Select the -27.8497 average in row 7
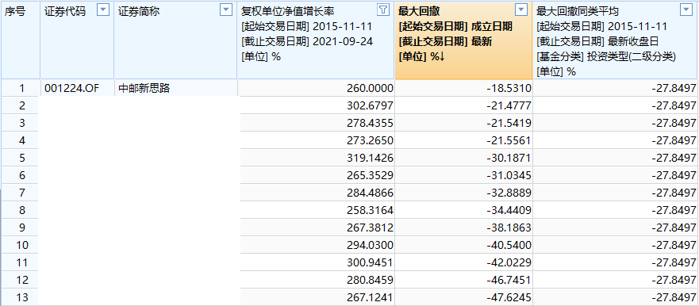Viewport: 699px width, 306px height. [x=674, y=193]
